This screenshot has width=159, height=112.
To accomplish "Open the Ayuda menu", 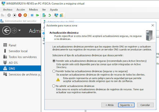I will click(54, 10).
